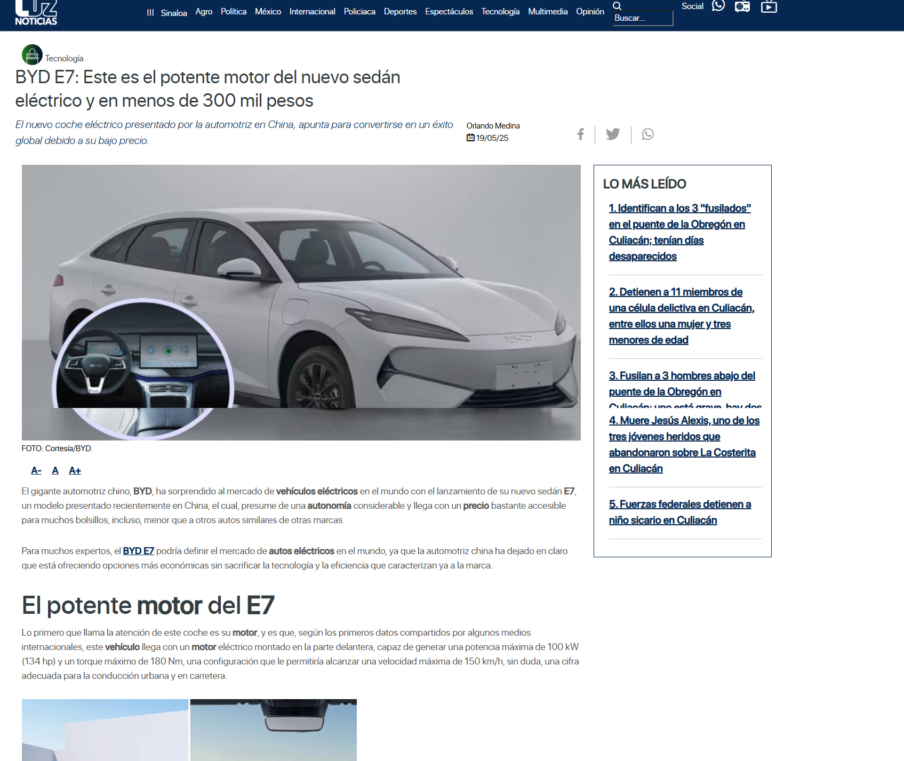Click author name Orlando Medina
The height and width of the screenshot is (761, 904).
tap(493, 126)
